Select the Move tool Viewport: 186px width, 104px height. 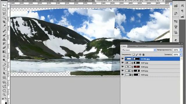[x=4, y=5]
